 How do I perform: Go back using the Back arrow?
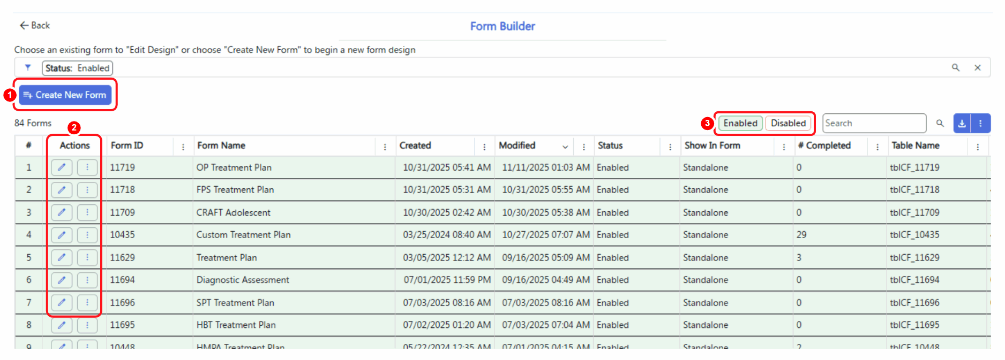pyautogui.click(x=35, y=25)
